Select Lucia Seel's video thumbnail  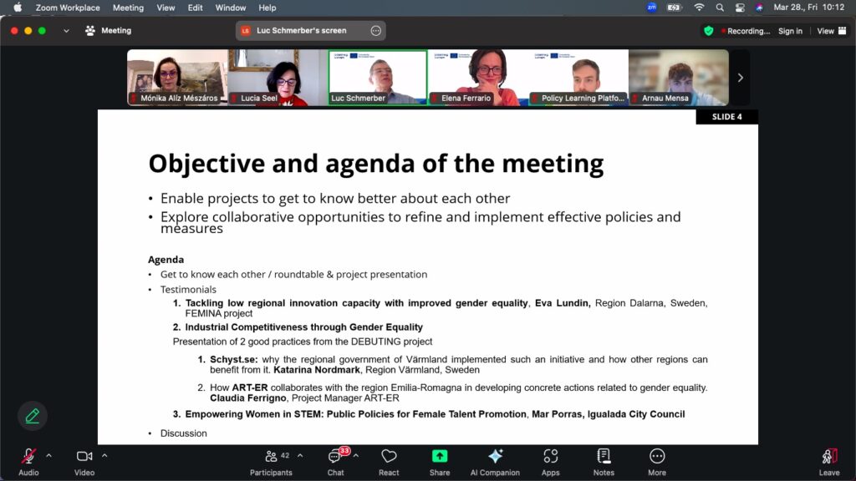278,78
